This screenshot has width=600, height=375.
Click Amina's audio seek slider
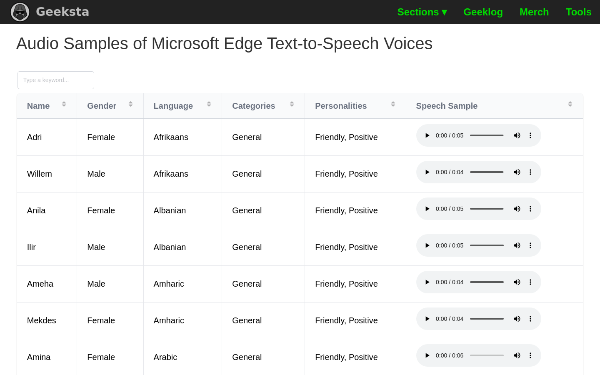(487, 355)
